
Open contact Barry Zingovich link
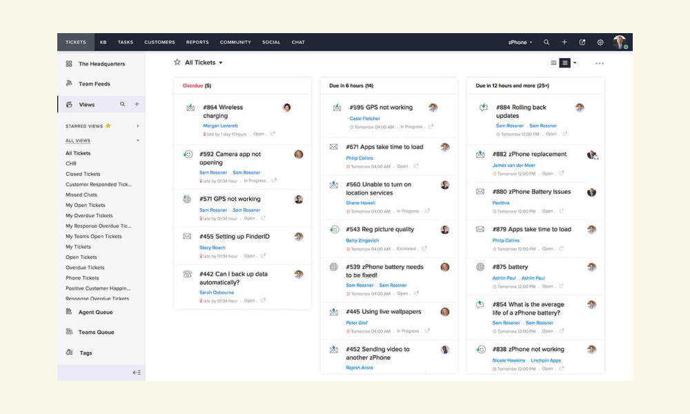362,241
